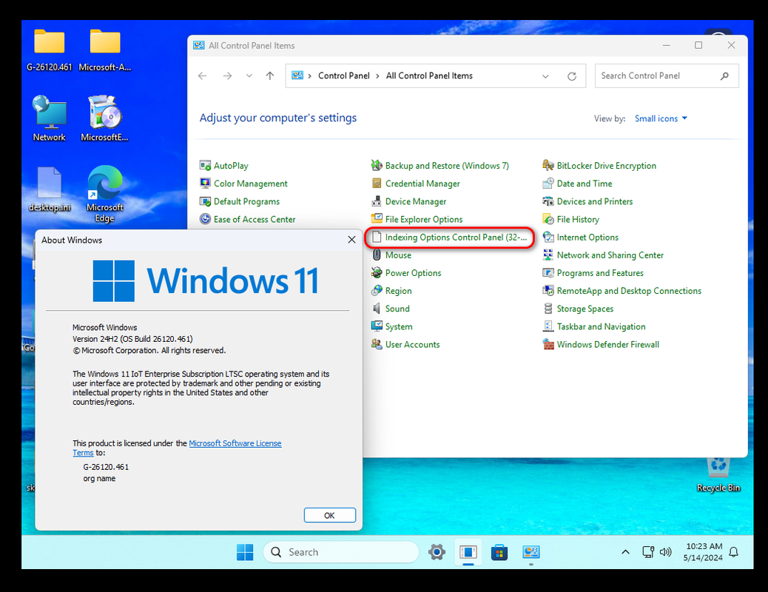Open User Accounts icon
Image resolution: width=768 pixels, height=592 pixels.
coord(377,345)
